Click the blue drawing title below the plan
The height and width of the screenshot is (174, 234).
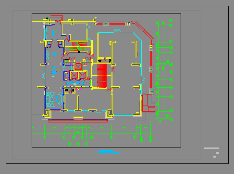point(109,152)
